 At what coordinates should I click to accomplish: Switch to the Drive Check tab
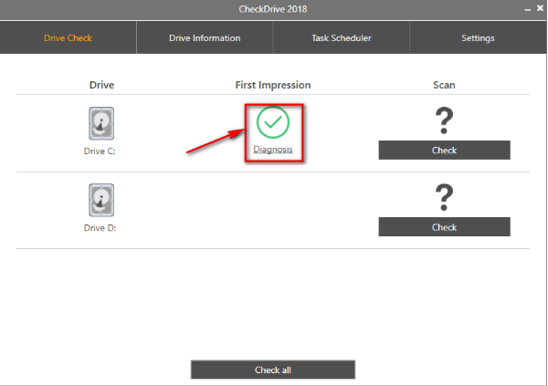point(68,37)
